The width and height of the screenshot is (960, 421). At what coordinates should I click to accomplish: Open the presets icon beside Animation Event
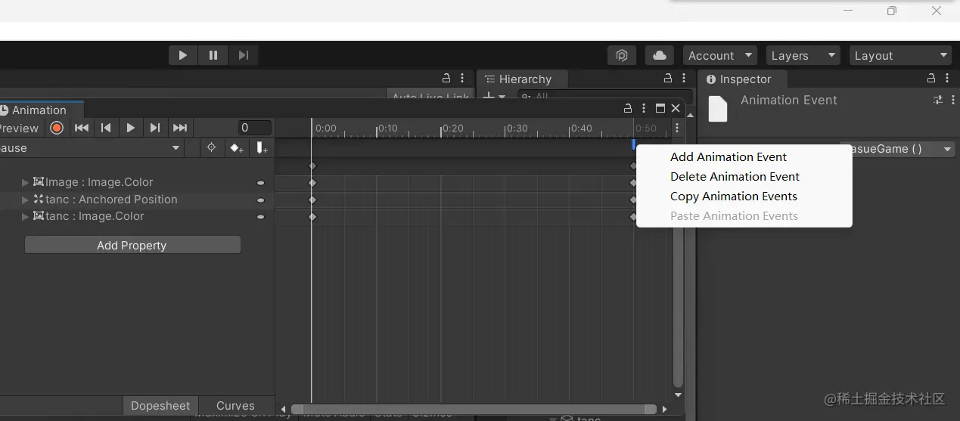coord(938,100)
